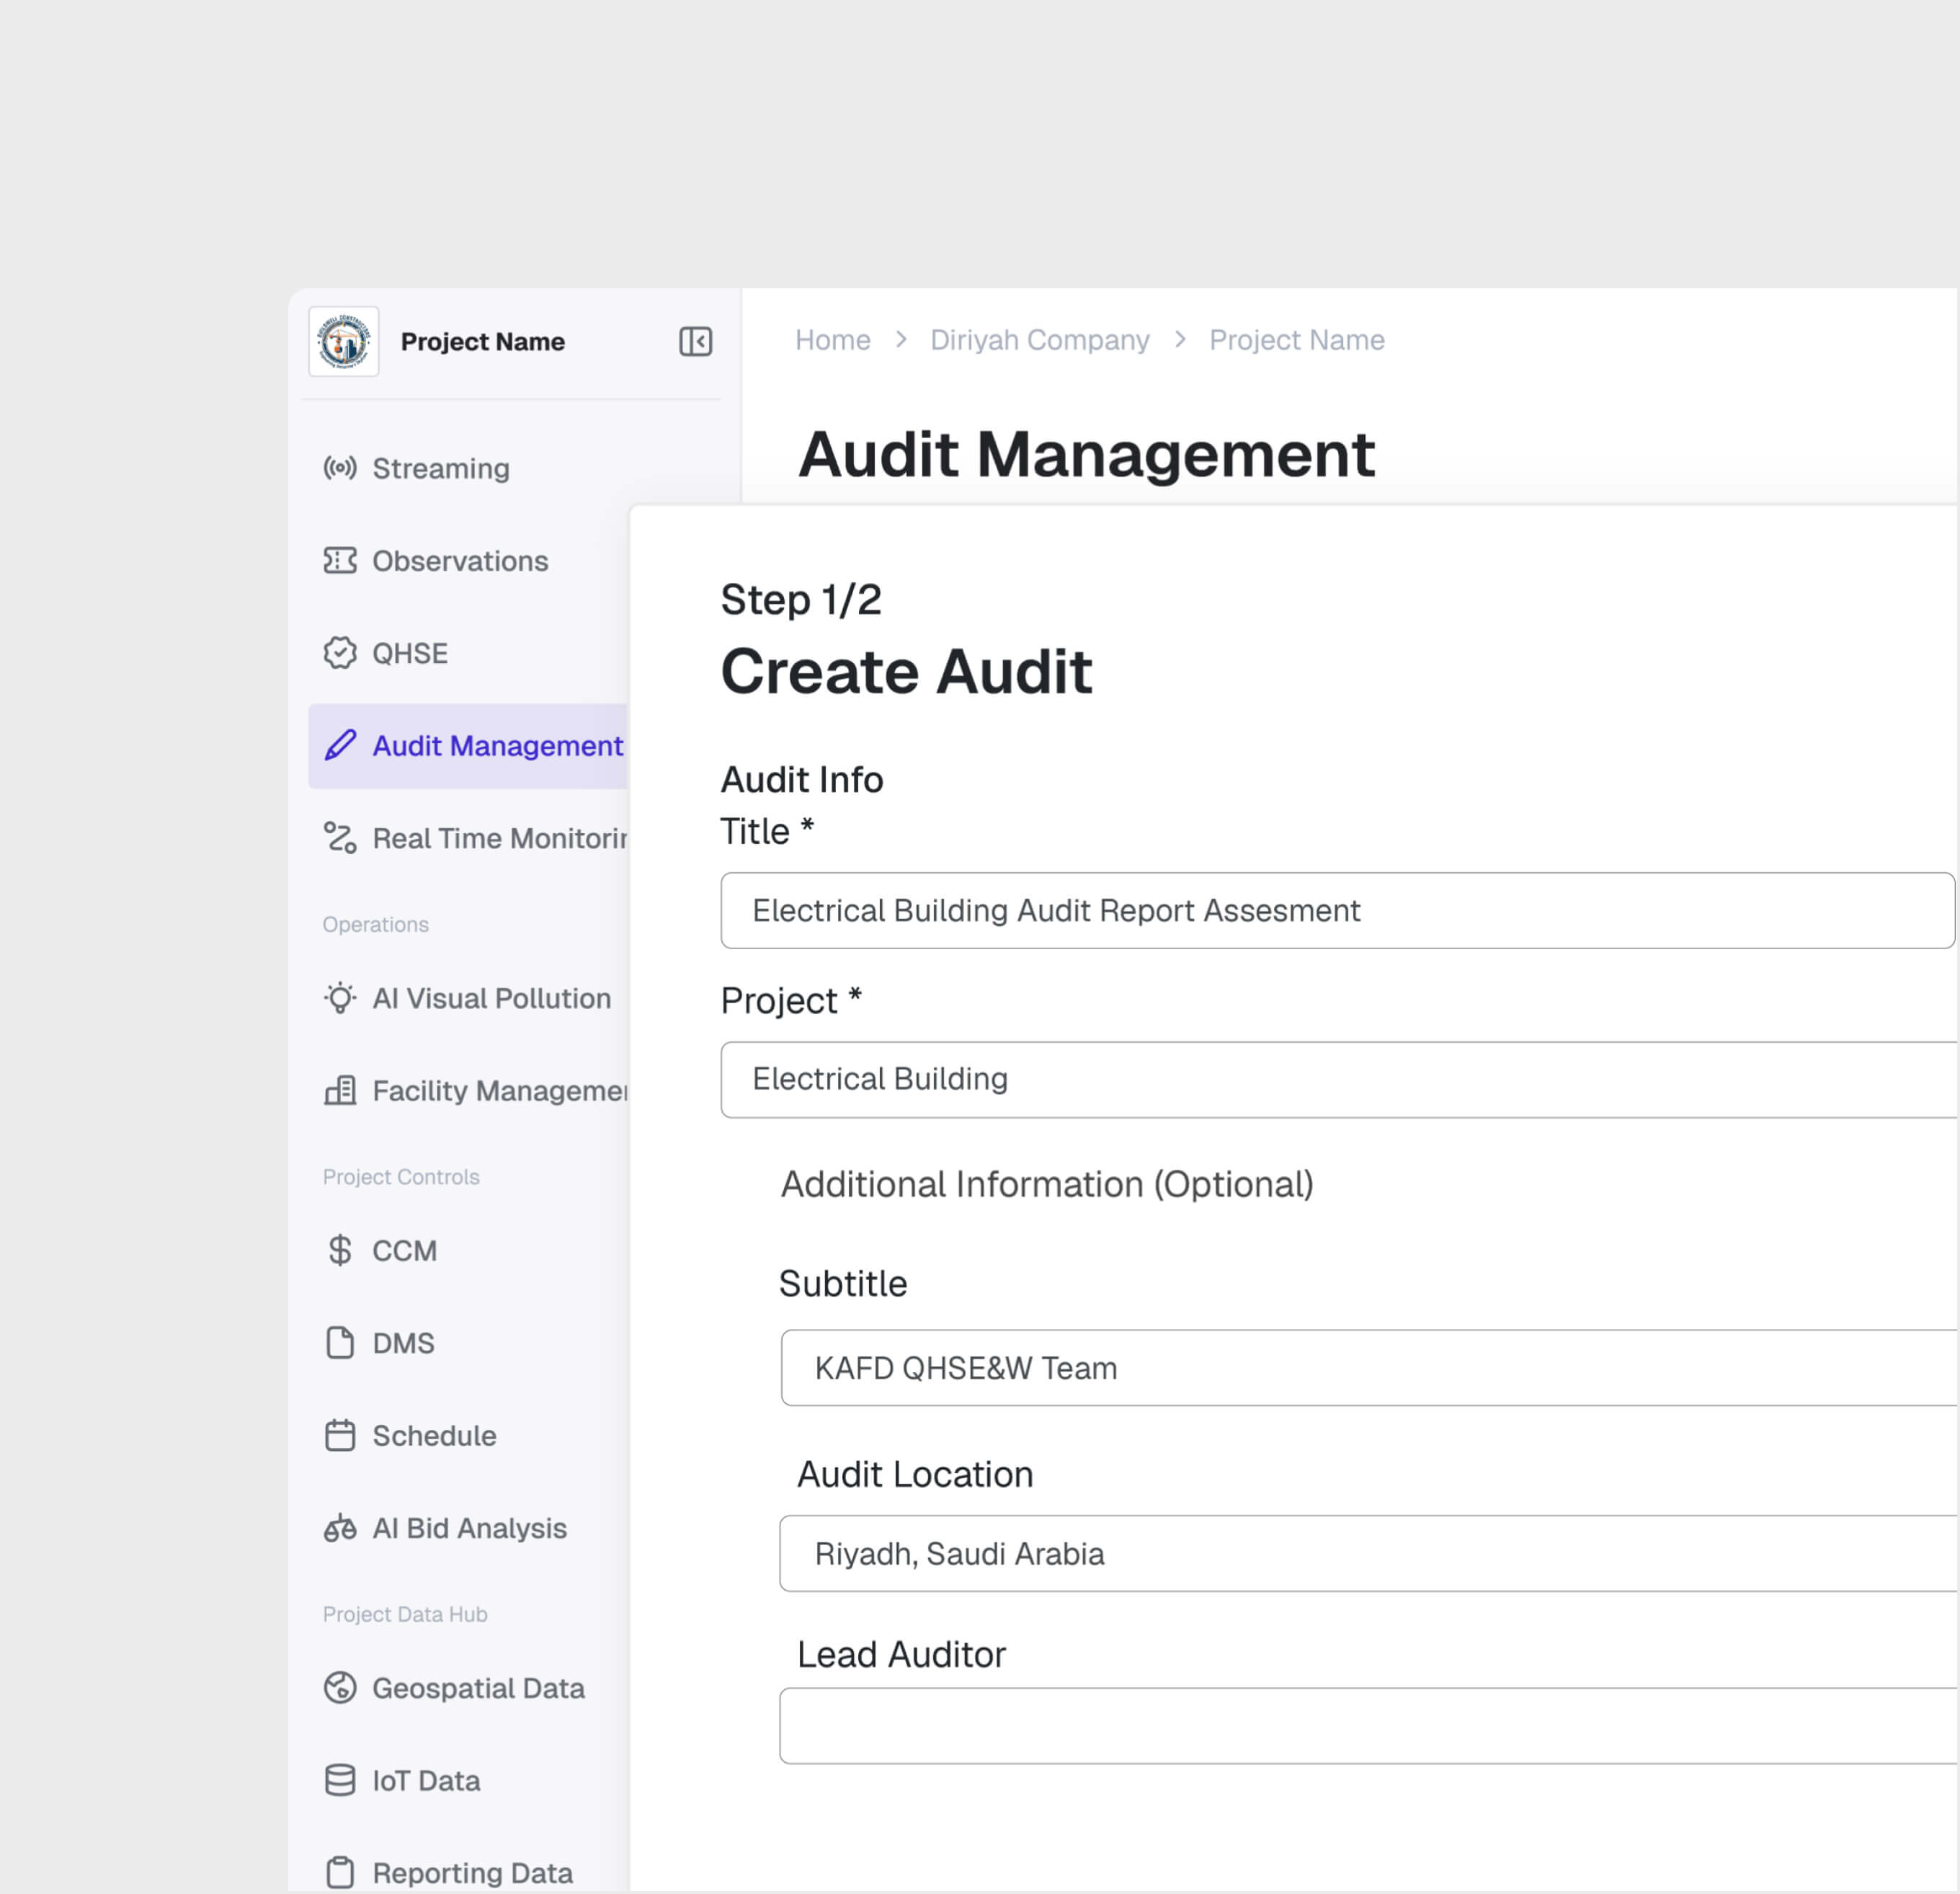This screenshot has height=1894, width=1960.
Task: Select the Streaming icon in the sidebar
Action: (x=340, y=468)
